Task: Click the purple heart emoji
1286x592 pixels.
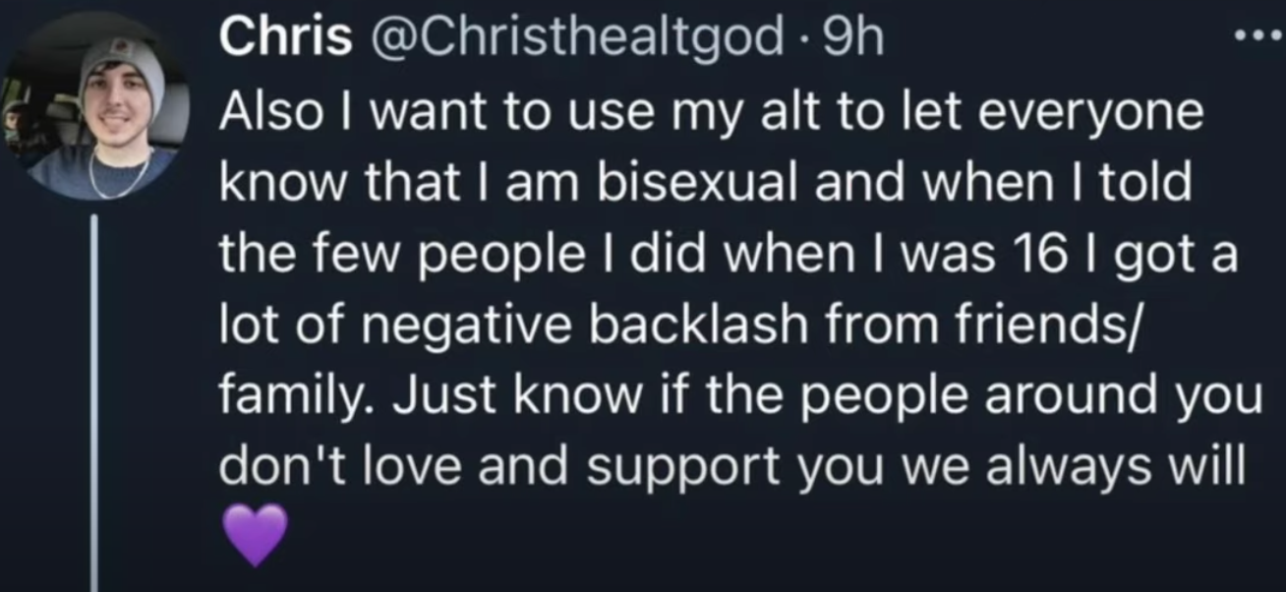Action: [x=256, y=536]
